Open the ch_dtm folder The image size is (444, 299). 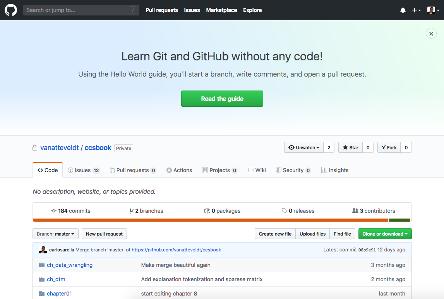[x=56, y=280]
